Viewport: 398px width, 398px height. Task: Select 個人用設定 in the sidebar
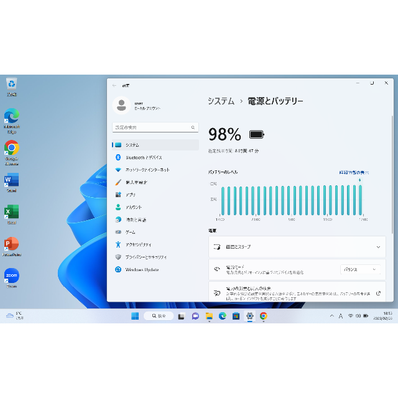[155, 182]
